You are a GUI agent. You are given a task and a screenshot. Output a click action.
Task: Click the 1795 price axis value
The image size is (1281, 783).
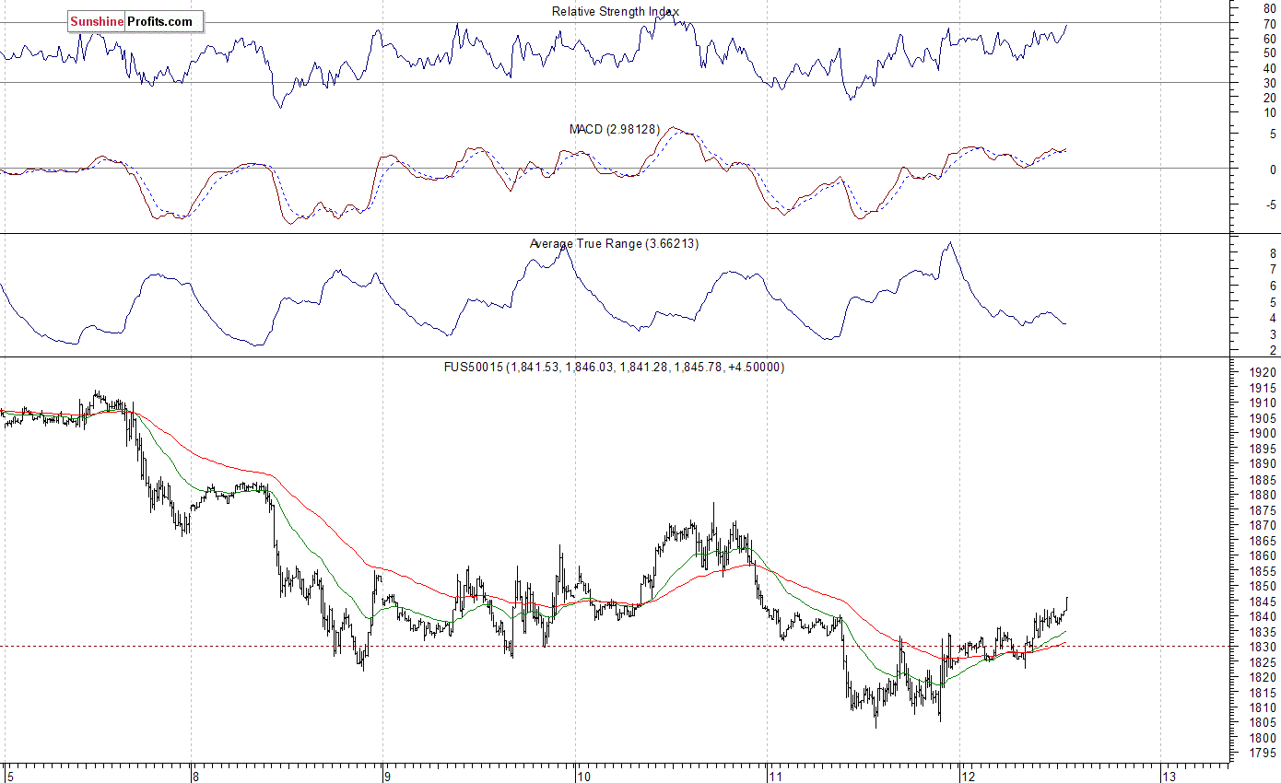pos(1262,754)
